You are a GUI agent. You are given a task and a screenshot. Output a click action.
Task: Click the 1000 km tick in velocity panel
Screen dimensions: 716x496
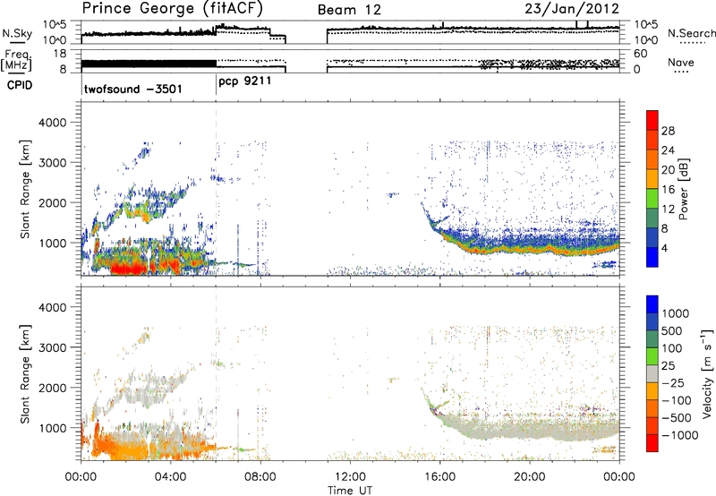tap(53, 428)
